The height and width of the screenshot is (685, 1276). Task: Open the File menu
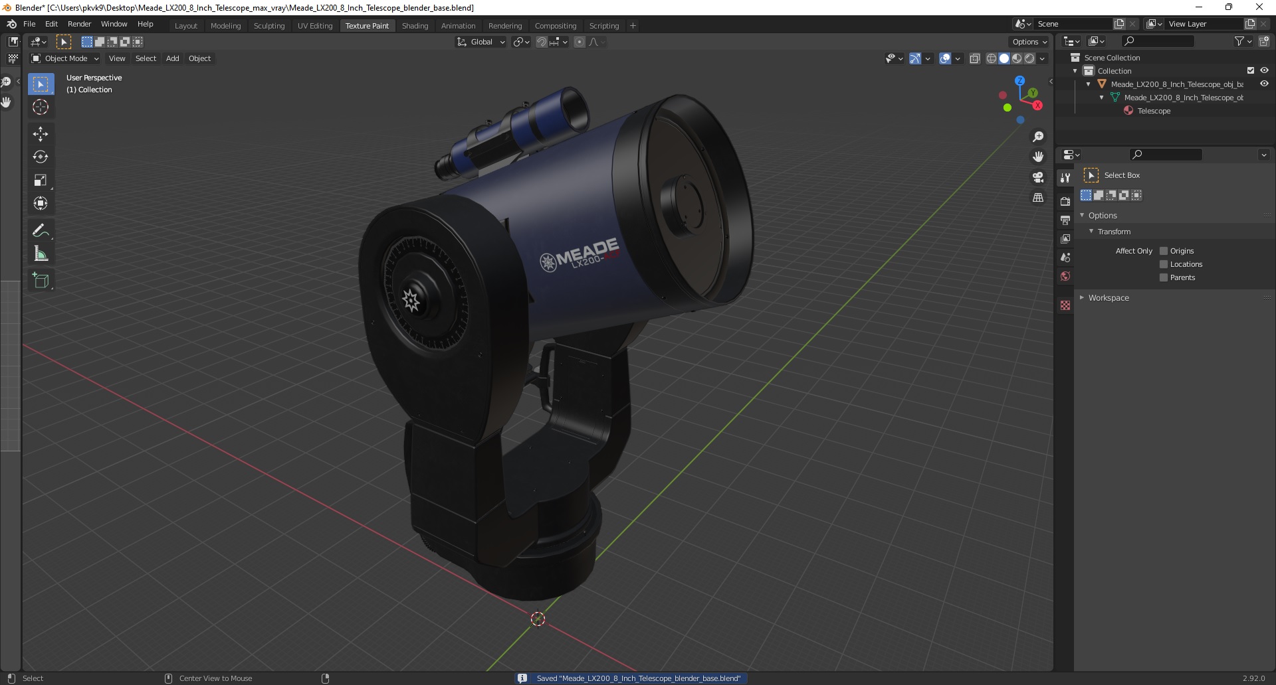[x=29, y=24]
